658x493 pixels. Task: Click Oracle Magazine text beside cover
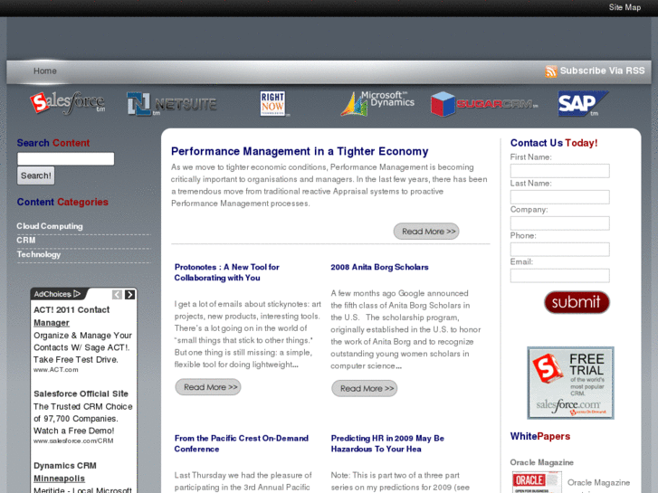(x=598, y=482)
